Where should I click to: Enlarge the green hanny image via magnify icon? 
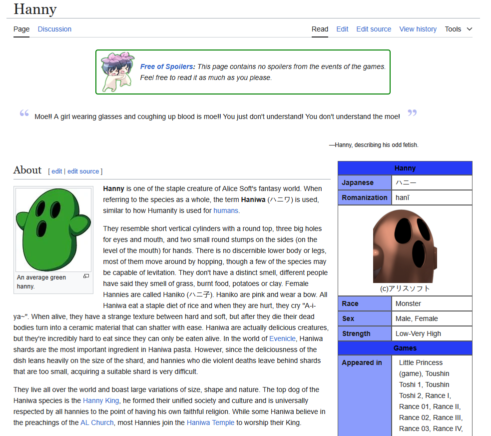(x=86, y=276)
